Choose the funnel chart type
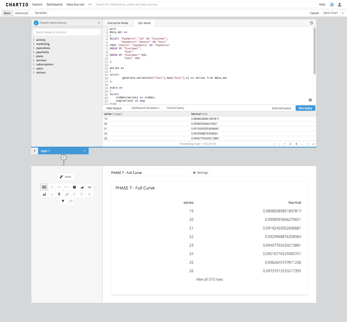 63,201
